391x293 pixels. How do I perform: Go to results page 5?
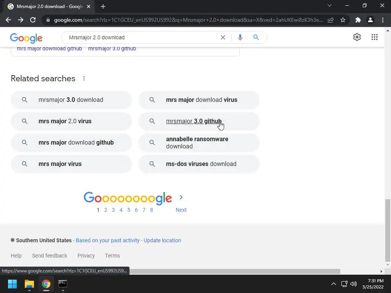[129, 210]
